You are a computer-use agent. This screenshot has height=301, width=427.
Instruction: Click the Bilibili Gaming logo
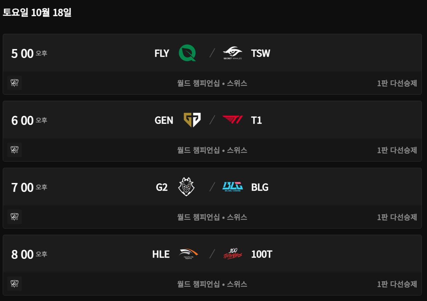pyautogui.click(x=232, y=187)
